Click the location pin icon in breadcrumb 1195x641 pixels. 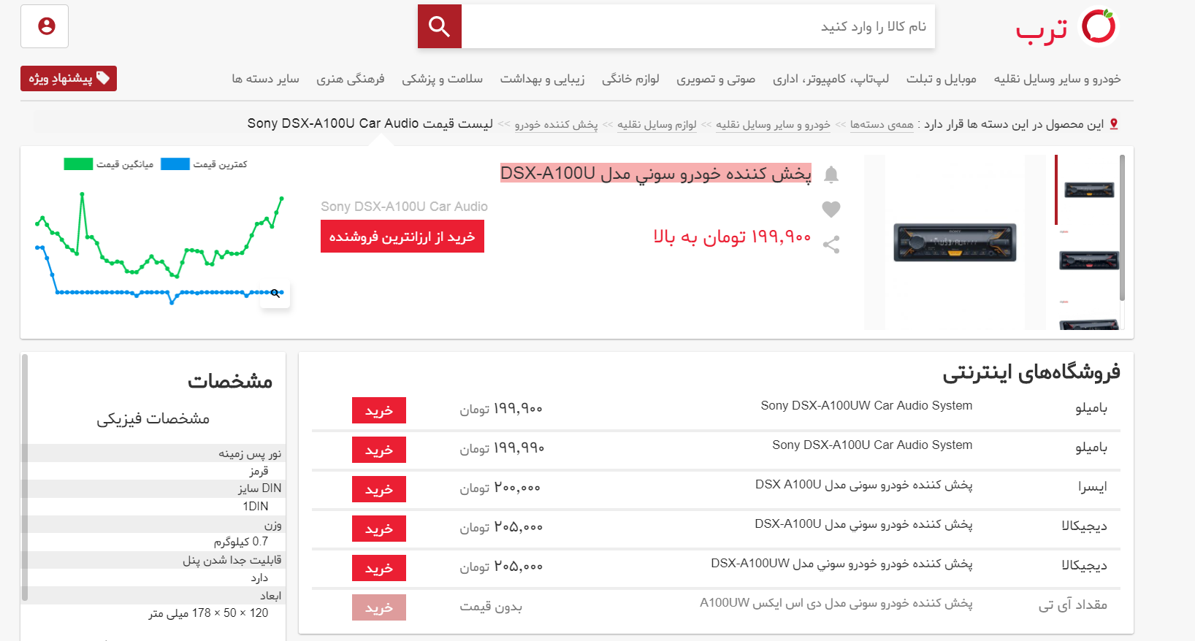pos(1113,124)
